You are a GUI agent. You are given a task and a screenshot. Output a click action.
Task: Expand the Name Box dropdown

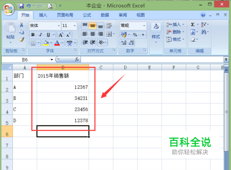[52, 60]
